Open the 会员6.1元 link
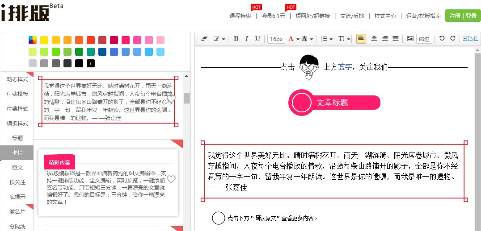 click(273, 16)
